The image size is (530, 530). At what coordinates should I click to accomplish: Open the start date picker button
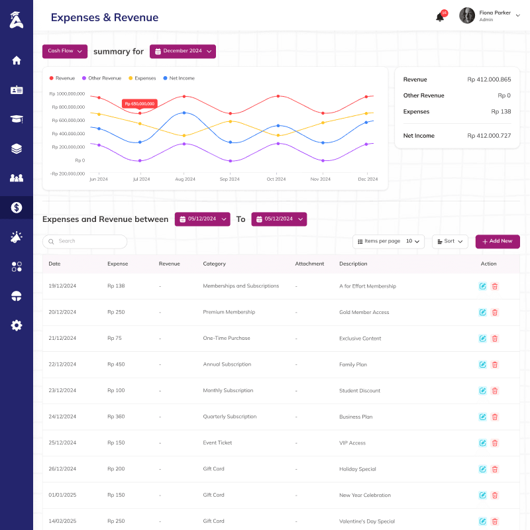203,219
